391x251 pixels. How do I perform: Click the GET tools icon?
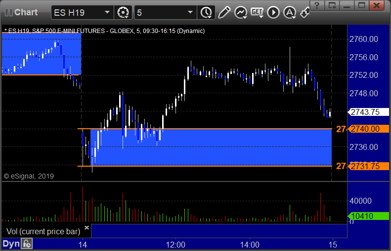coord(257,12)
